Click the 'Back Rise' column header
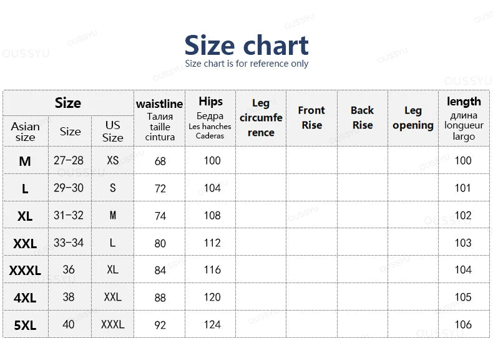This screenshot has height=338, width=493. pyautogui.click(x=363, y=118)
